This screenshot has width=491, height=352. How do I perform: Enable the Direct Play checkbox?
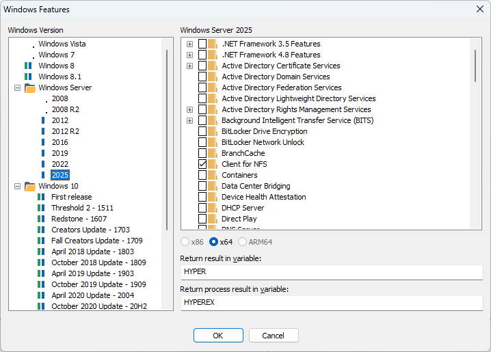tap(202, 219)
